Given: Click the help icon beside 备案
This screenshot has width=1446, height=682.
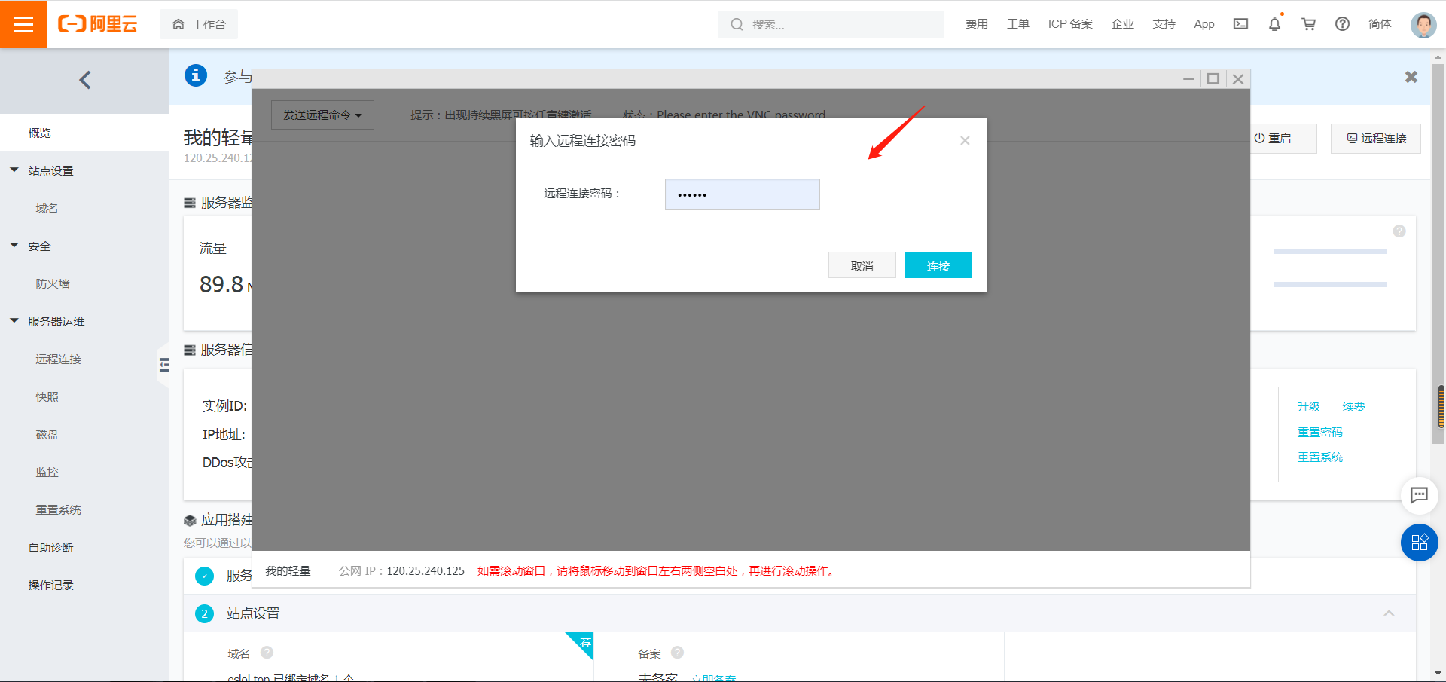Looking at the screenshot, I should 677,653.
